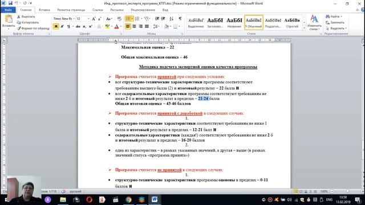The height and width of the screenshot is (205, 365).
Task: Apply the Выделение style
Action: (x=196, y=23)
